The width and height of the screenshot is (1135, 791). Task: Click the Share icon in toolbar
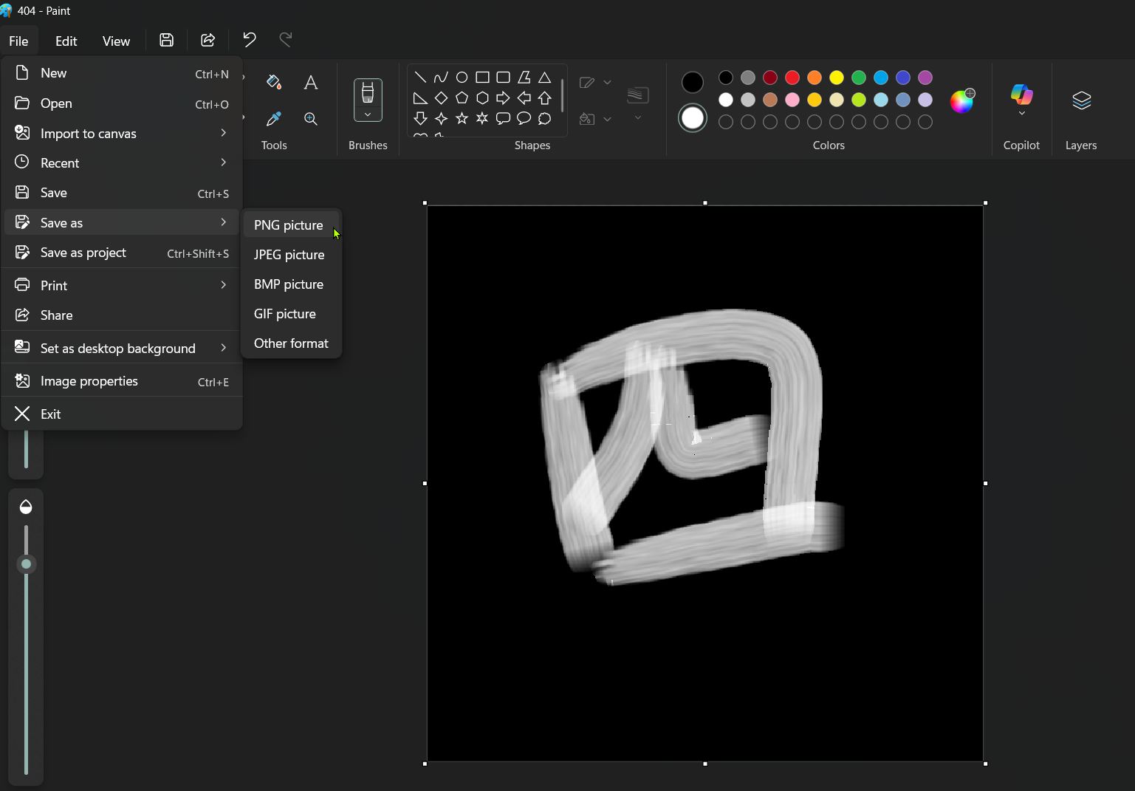[x=208, y=40]
